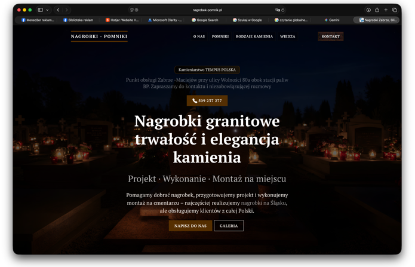Open the WIEDZA menu item
The width and height of the screenshot is (415, 267).
[288, 36]
